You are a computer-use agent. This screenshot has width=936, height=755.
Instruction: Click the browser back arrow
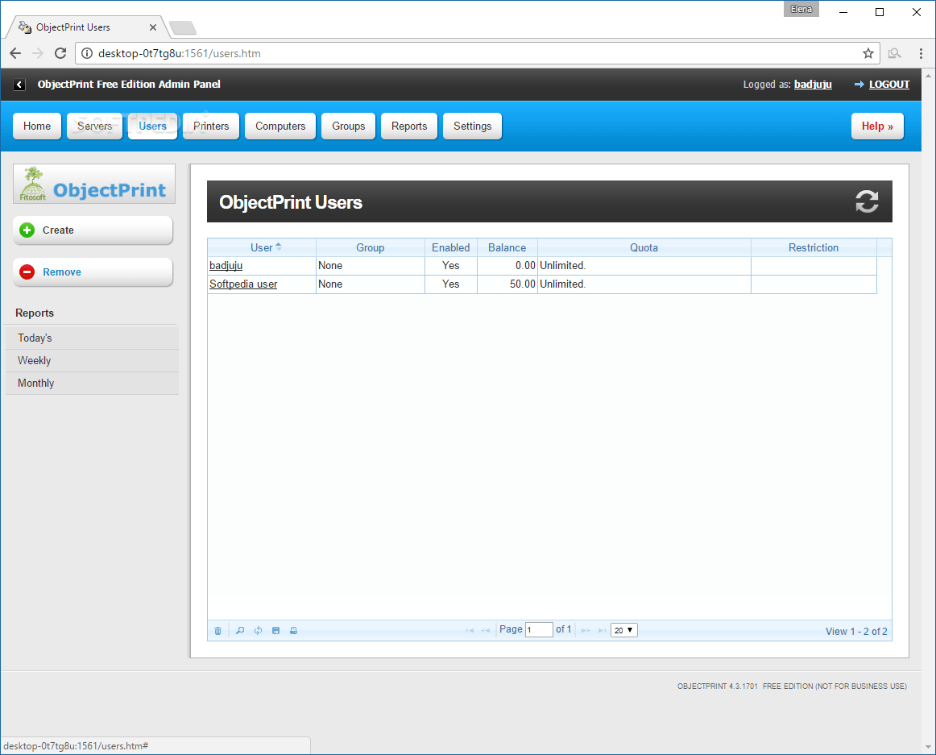click(15, 53)
